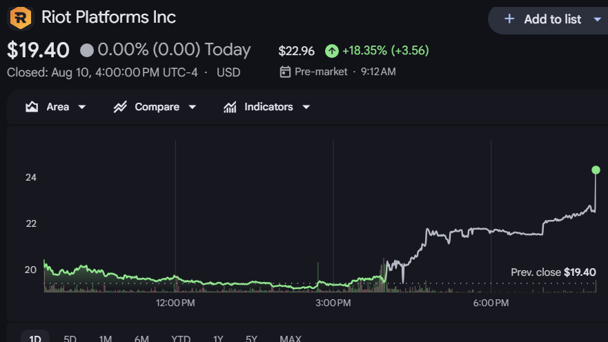Expand the Area chart type dropdown arrow

pos(82,107)
